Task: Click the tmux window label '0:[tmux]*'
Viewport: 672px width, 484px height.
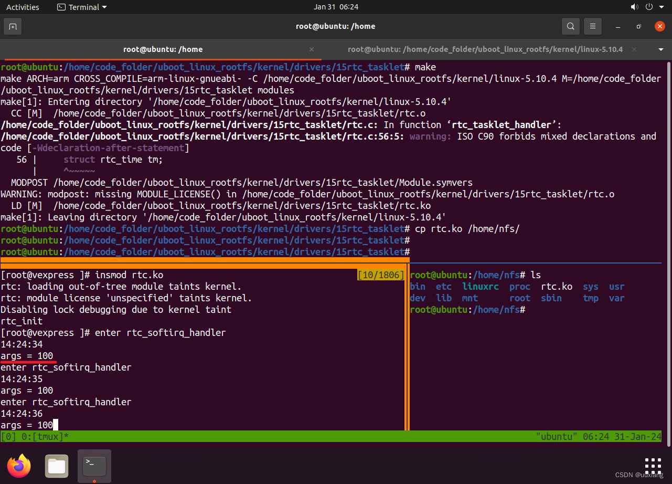Action: (45, 437)
